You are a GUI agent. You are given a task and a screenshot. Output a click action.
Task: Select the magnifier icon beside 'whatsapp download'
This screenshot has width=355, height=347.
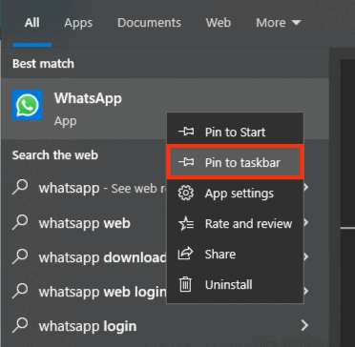tap(20, 257)
